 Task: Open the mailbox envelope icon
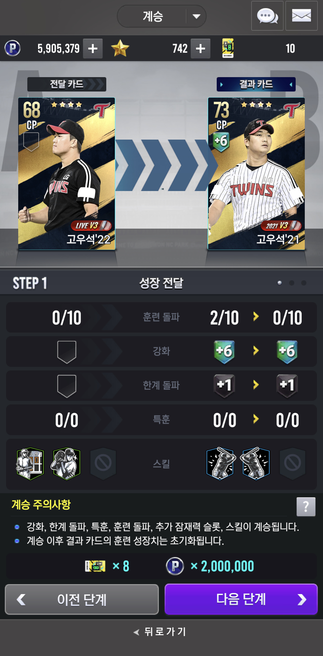click(x=301, y=16)
